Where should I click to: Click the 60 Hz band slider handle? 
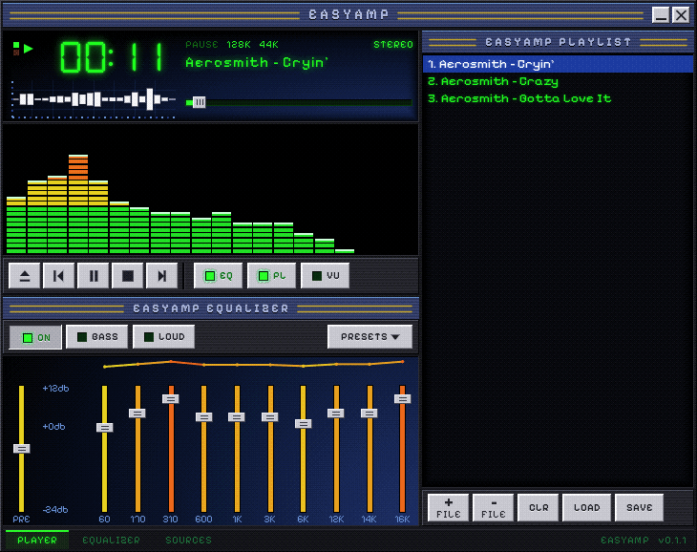(104, 428)
